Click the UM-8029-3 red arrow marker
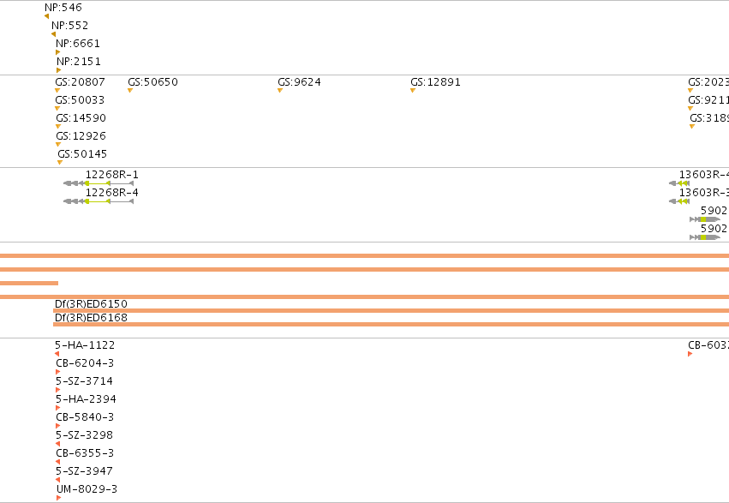Image resolution: width=729 pixels, height=503 pixels. [x=58, y=498]
